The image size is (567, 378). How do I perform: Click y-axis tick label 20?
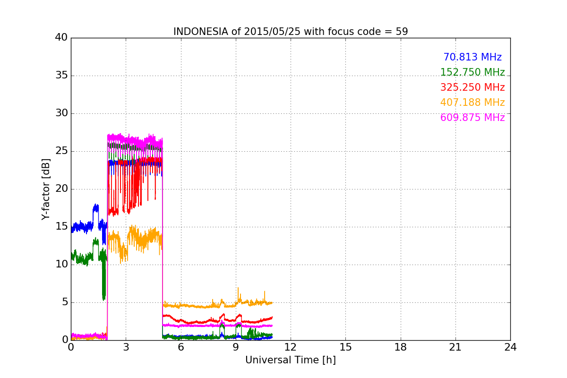[61, 189]
